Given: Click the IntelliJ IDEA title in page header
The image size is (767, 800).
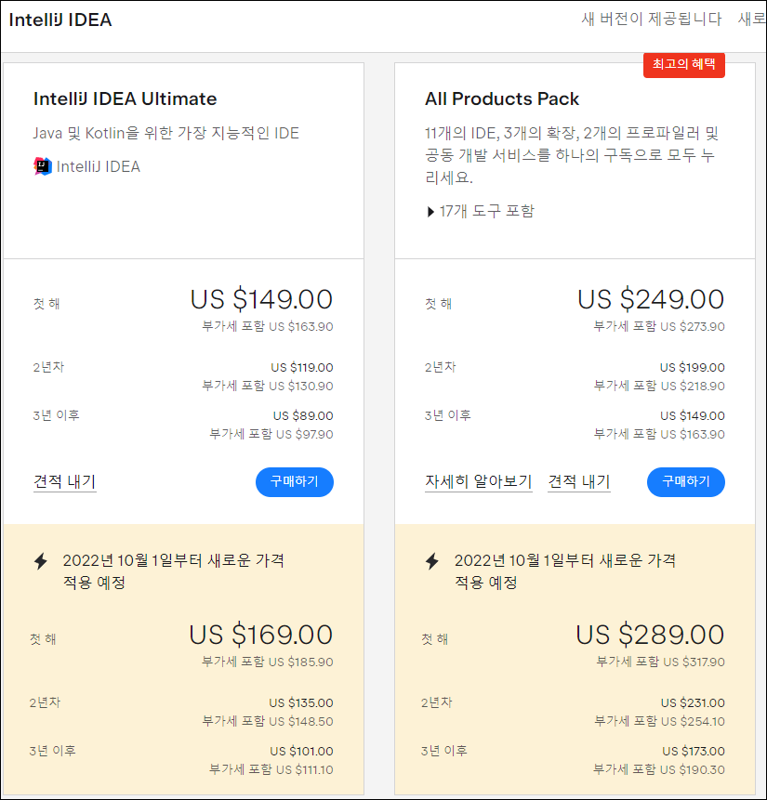Looking at the screenshot, I should click(x=60, y=20).
